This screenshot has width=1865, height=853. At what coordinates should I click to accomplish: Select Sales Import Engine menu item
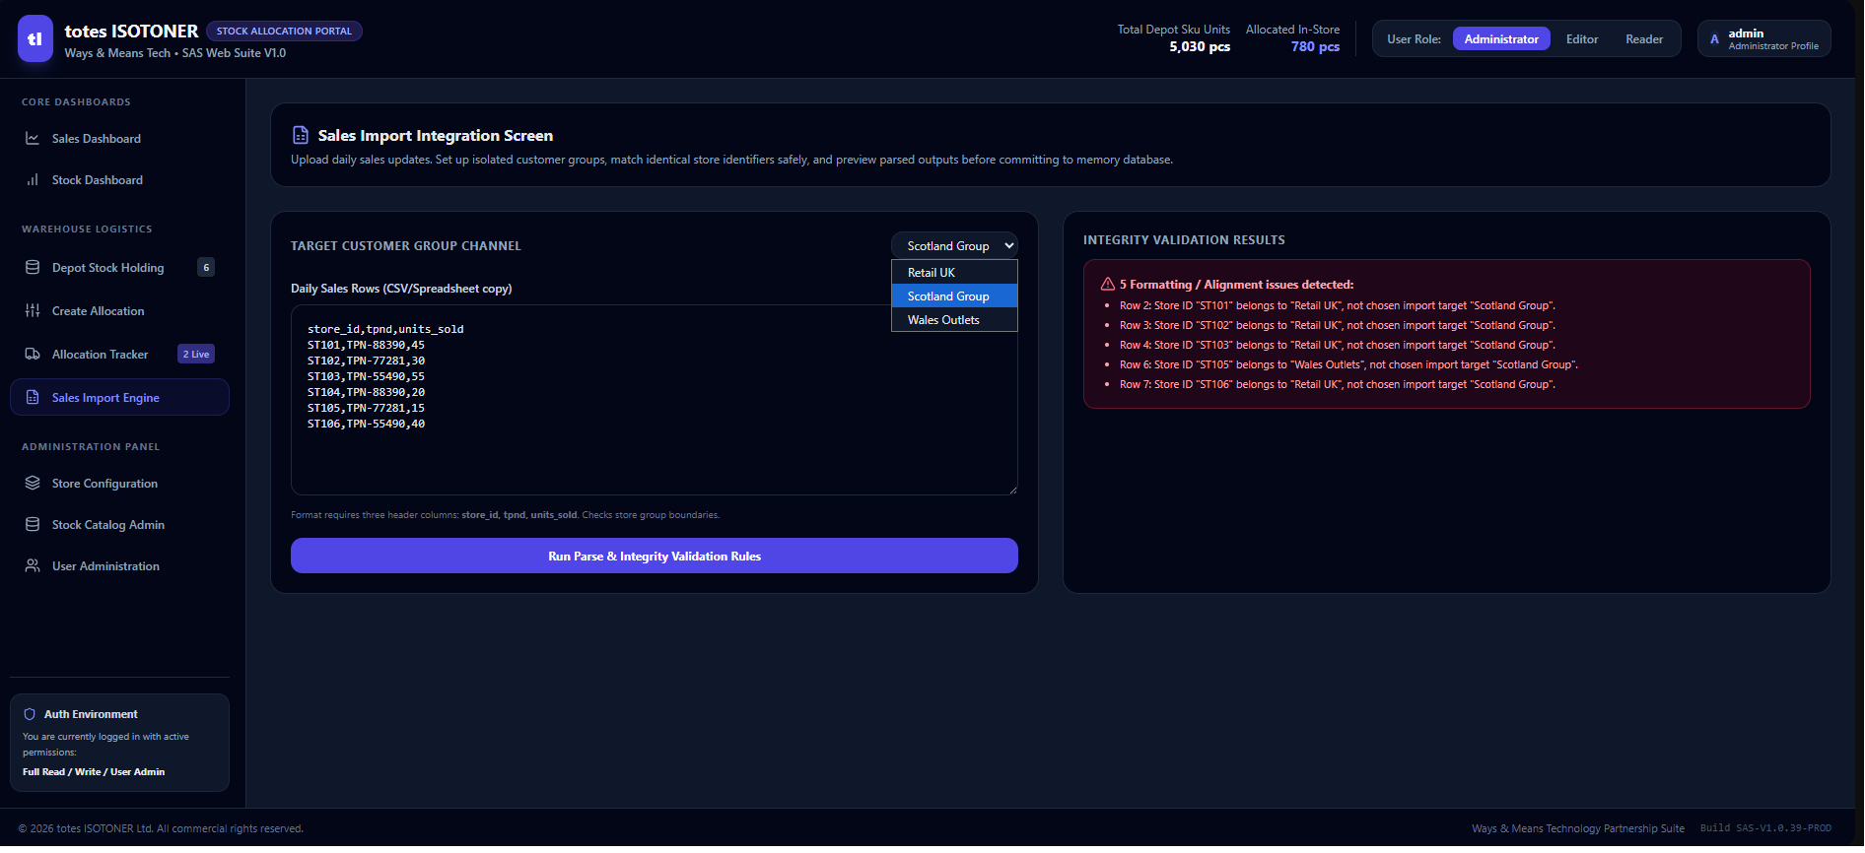click(119, 398)
